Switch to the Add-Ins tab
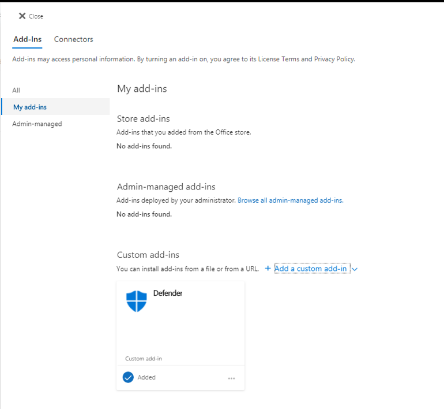 [27, 39]
